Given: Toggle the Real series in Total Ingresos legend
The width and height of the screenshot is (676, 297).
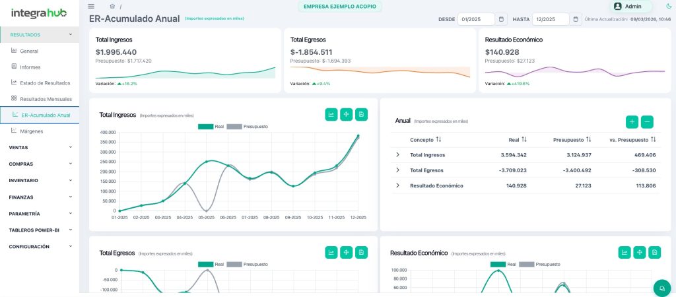Looking at the screenshot, I should tap(211, 126).
